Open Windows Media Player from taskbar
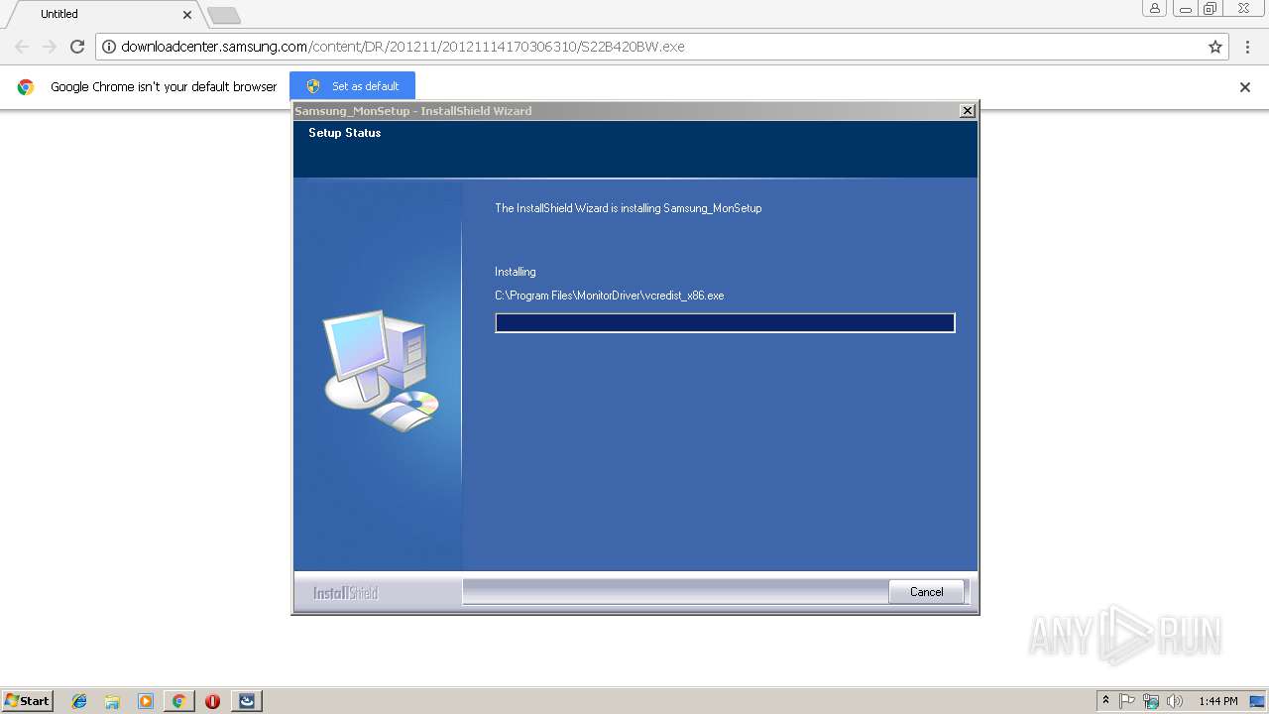Screen dimensions: 1269x714 coord(146,701)
